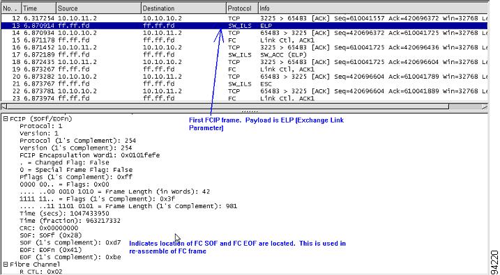Viewport: 500px width, 275px height.
Task: Select FCIP Encapsulation Word1: 0x0101fefe
Action: [89, 155]
